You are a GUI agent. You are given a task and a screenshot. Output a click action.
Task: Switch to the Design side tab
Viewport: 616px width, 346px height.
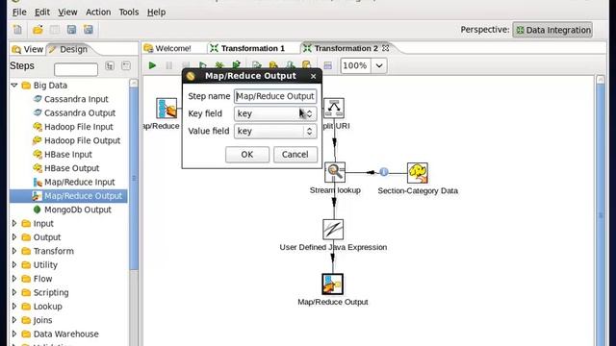68,49
